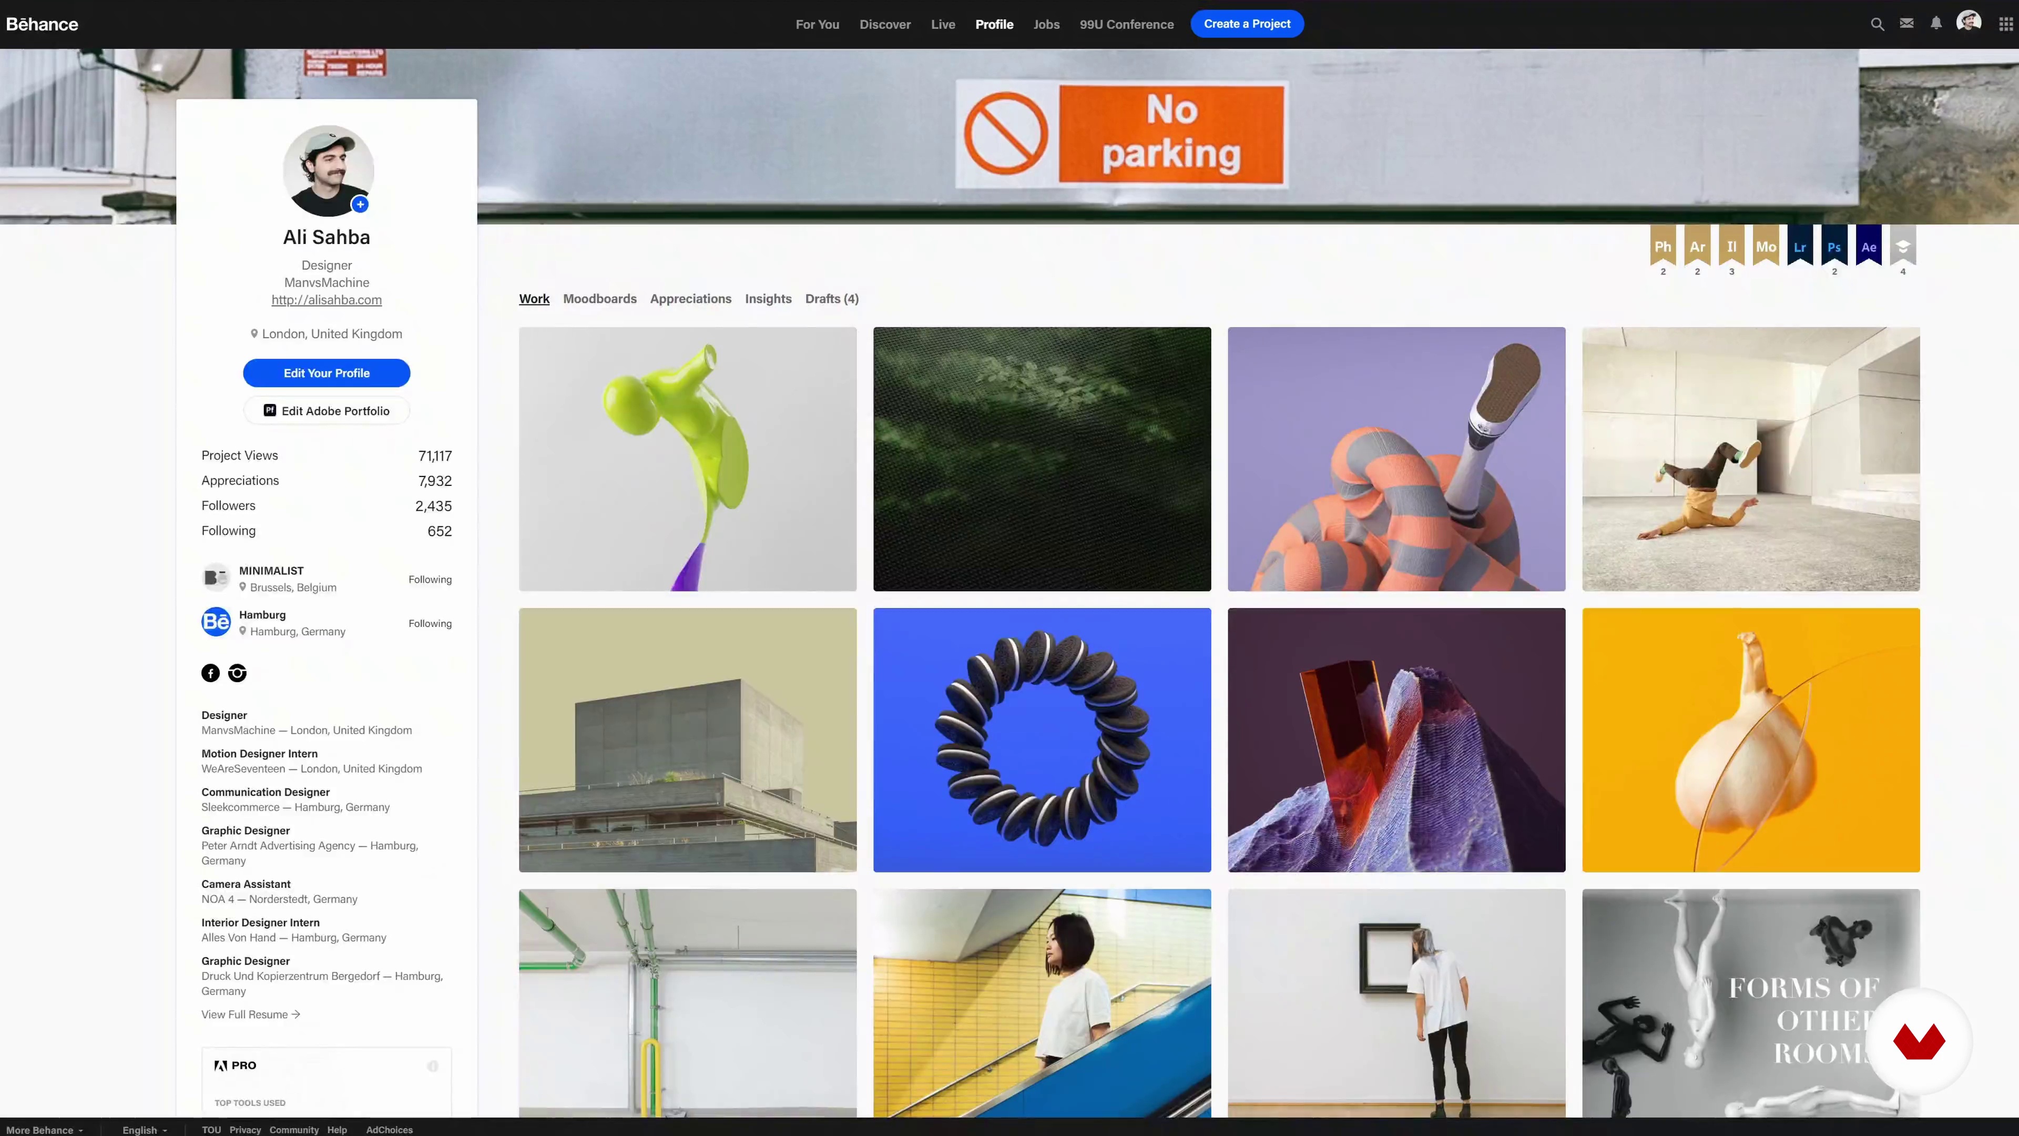2019x1136 pixels.
Task: Open the dark green texture project
Action: [x=1042, y=459]
